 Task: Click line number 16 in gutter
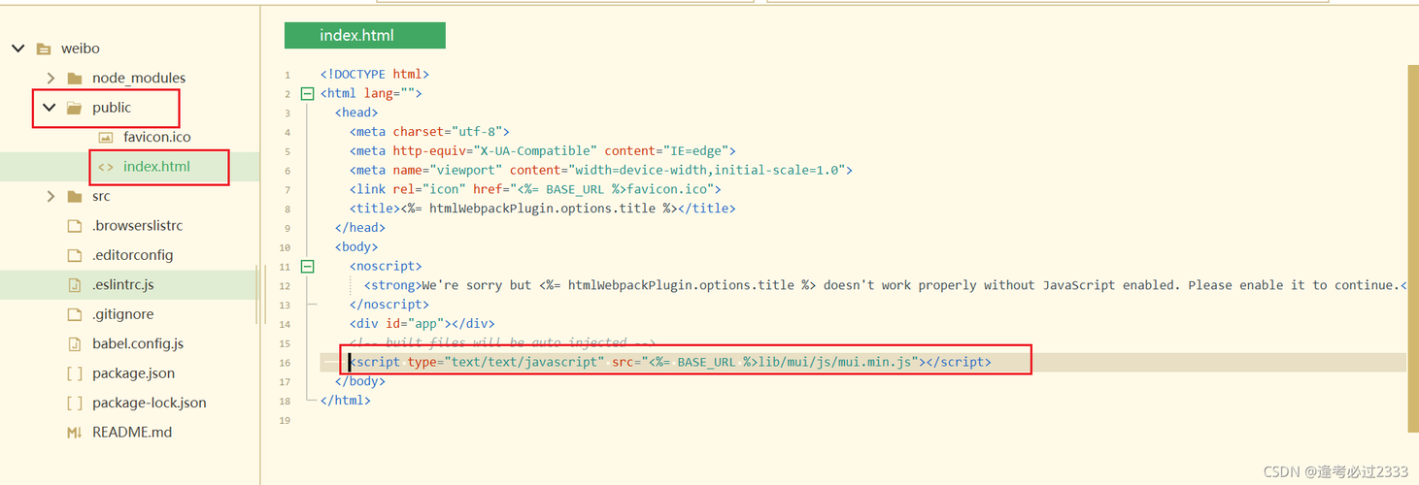[285, 363]
